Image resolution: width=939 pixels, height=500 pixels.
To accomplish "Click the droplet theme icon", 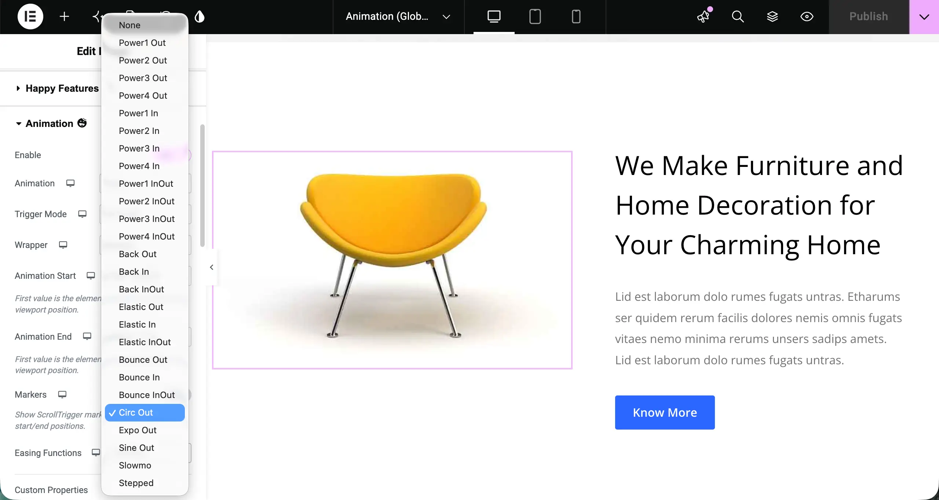I will coord(200,17).
